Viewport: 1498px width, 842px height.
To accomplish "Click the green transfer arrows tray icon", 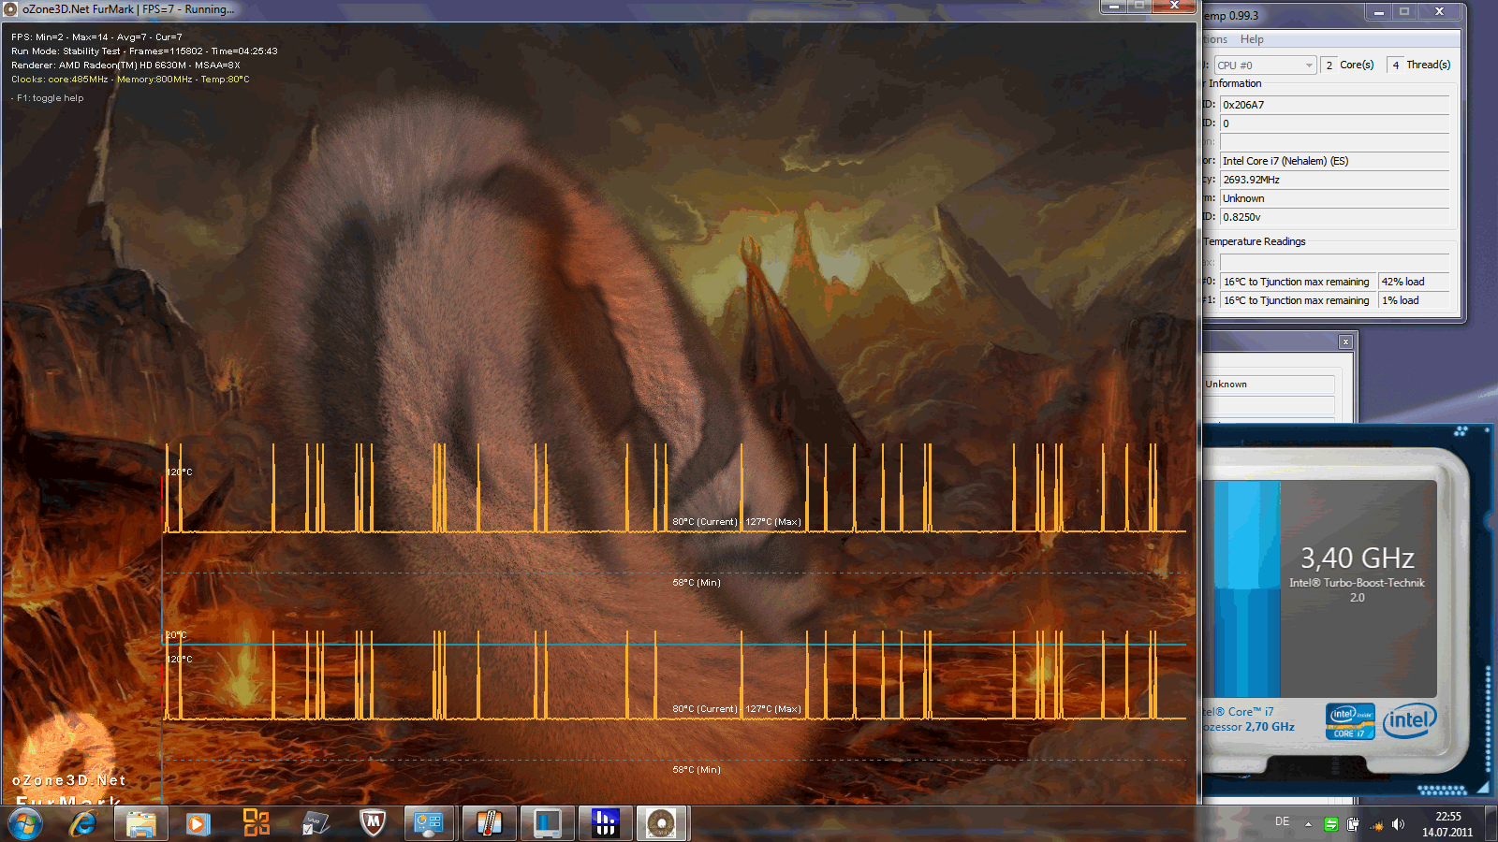I will 1330,824.
